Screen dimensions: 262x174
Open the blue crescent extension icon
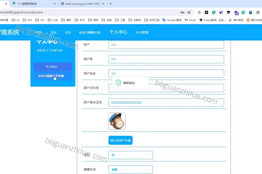pyautogui.click(x=221, y=12)
